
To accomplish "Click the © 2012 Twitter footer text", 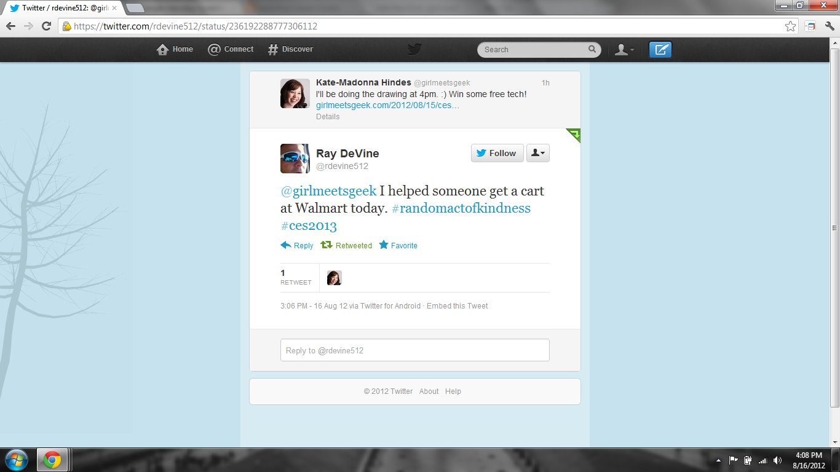I will [388, 391].
